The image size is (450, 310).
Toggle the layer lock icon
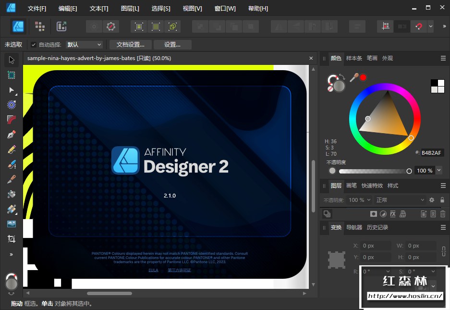[x=442, y=200]
